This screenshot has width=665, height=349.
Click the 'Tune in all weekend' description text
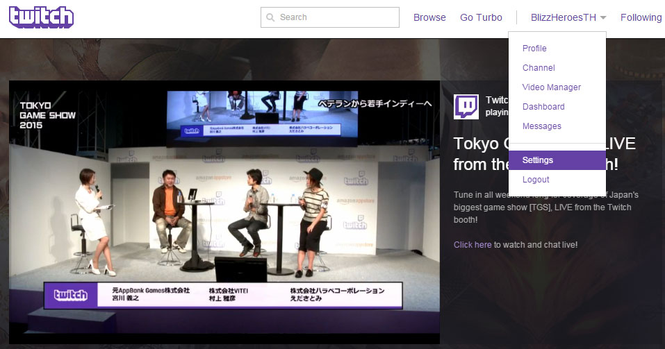click(x=545, y=207)
